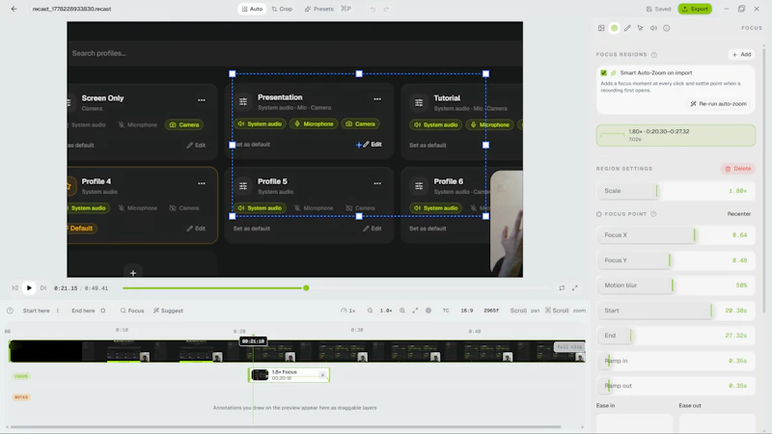This screenshot has height=434, width=772.
Task: Adjust the Focus X slider
Action: coord(675,235)
